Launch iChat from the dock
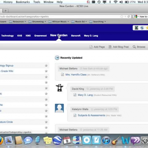The width and height of the screenshot is (148, 148). (x=28, y=140)
